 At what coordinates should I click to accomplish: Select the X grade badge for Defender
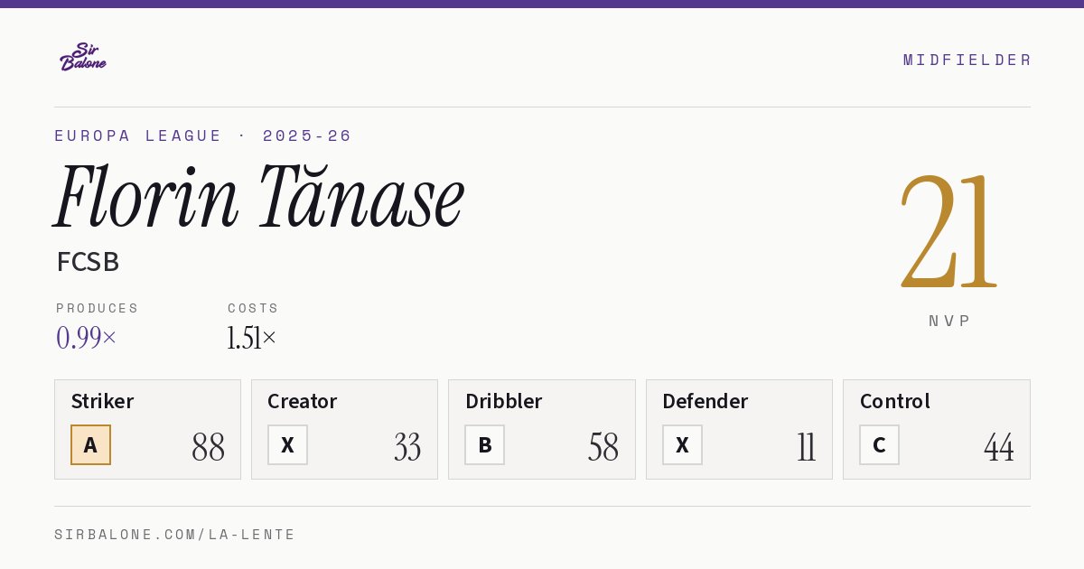[682, 445]
